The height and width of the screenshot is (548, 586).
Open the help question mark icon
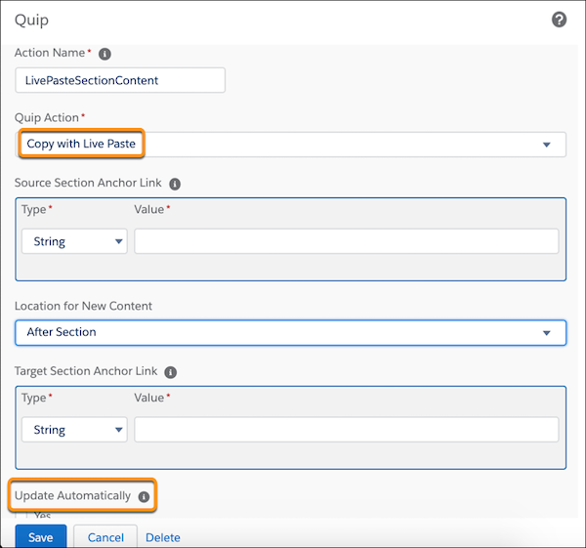click(x=559, y=20)
